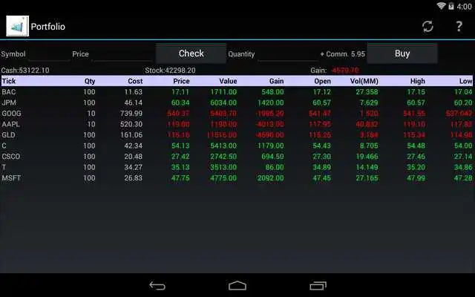This screenshot has width=475, height=297.
Task: Select the GLD stock row ticker
Action: coord(9,135)
